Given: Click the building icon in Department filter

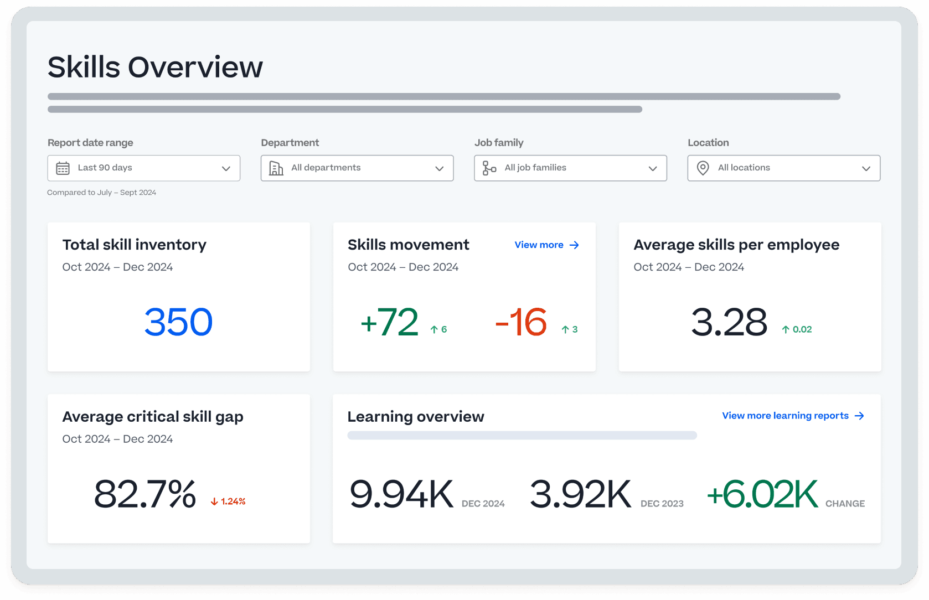Looking at the screenshot, I should point(277,168).
